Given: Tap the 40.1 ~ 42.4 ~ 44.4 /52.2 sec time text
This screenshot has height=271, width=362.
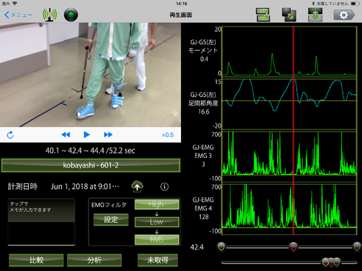Looking at the screenshot, I should (x=90, y=151).
